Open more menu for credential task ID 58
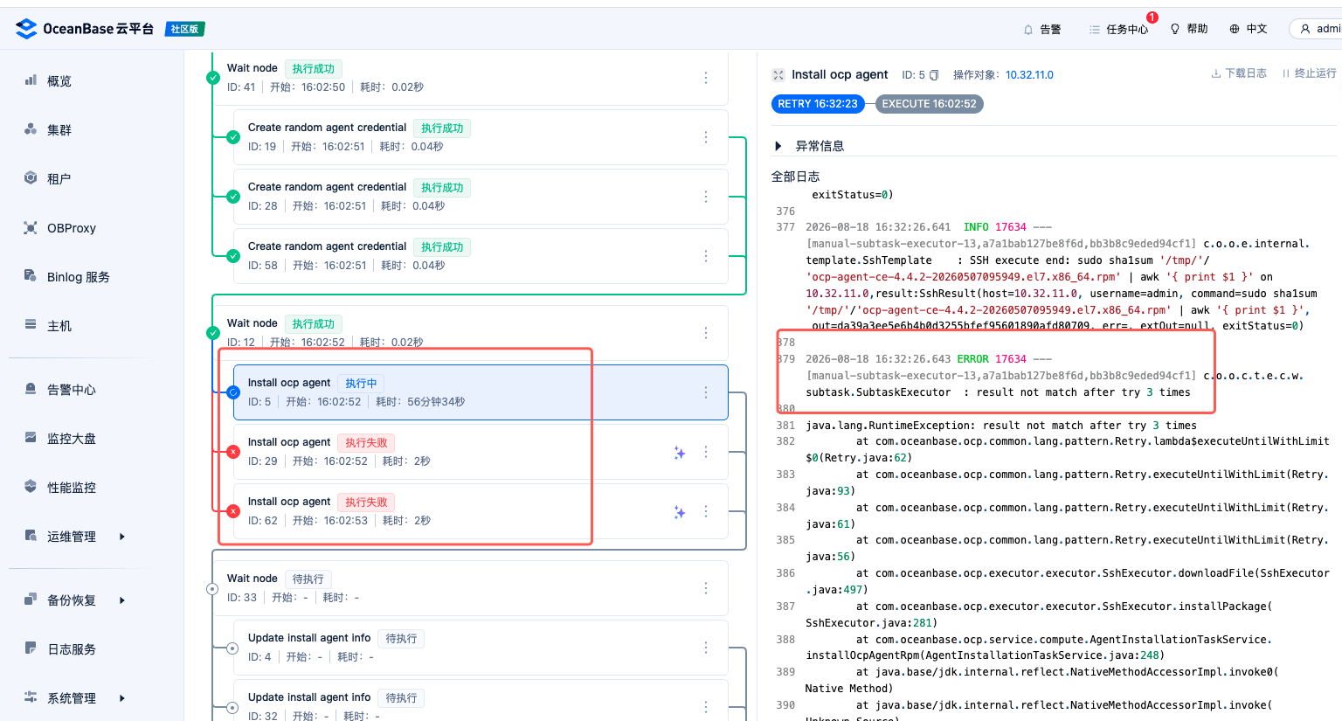The height and width of the screenshot is (721, 1342). [706, 256]
